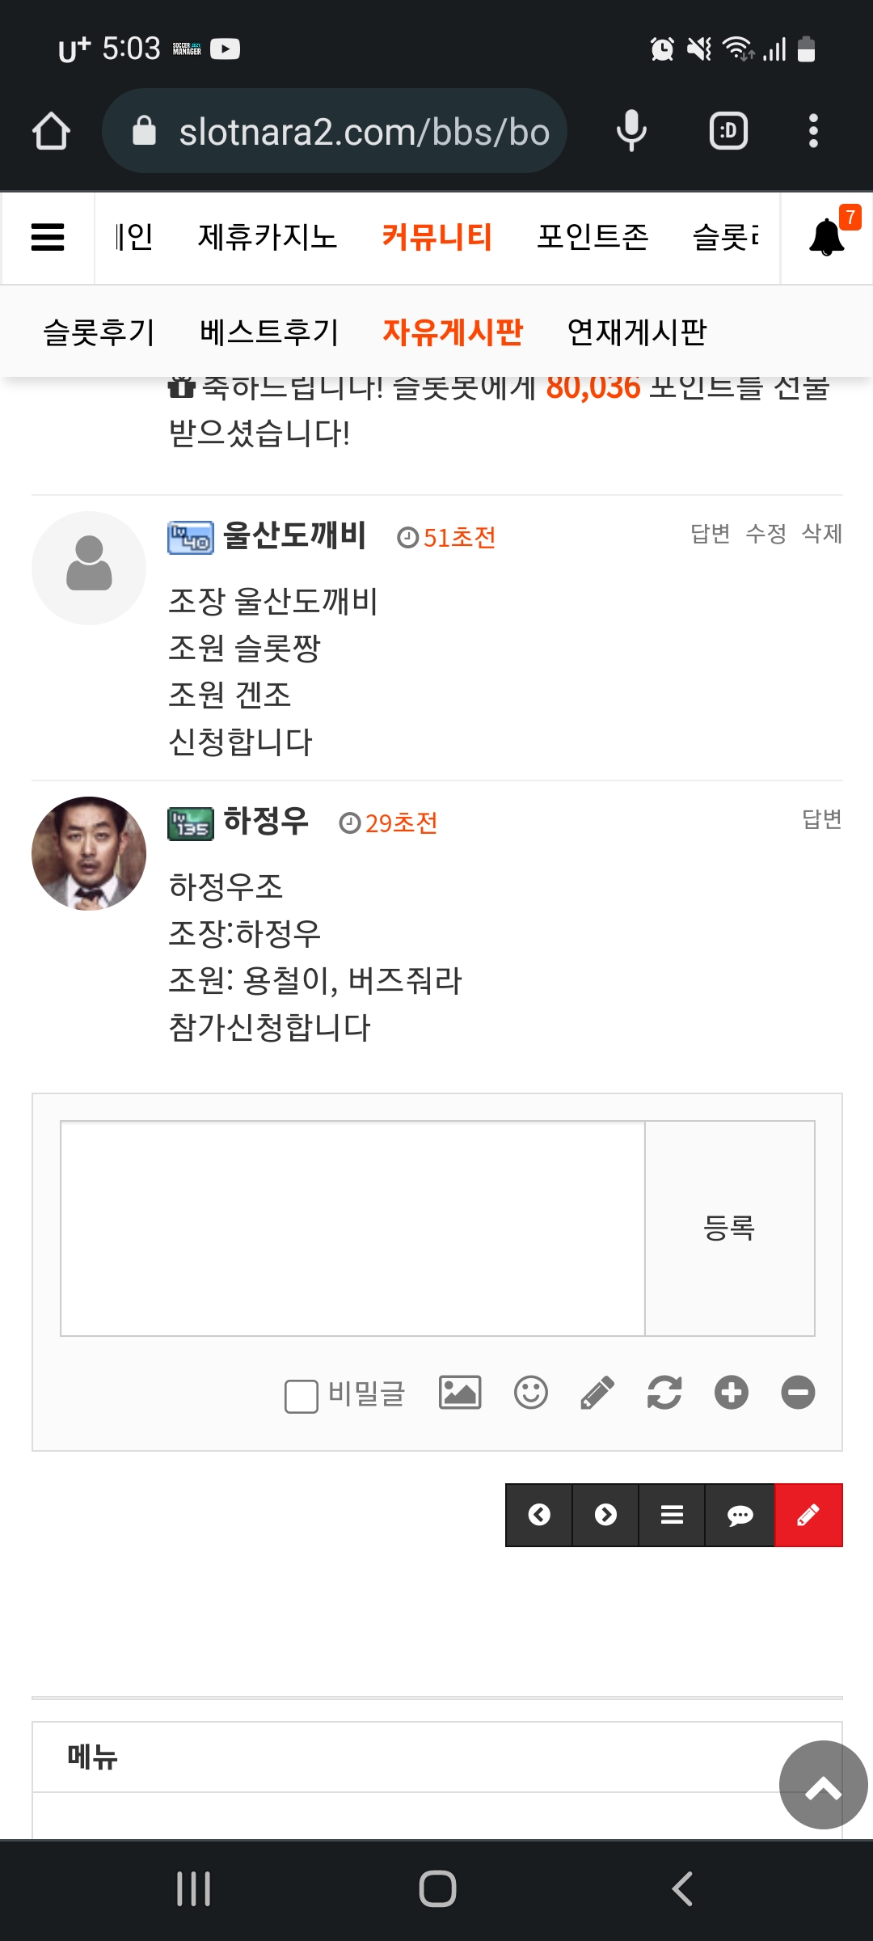The image size is (873, 1941).
Task: Insert an emoticon via the smiley icon
Action: coord(531,1393)
